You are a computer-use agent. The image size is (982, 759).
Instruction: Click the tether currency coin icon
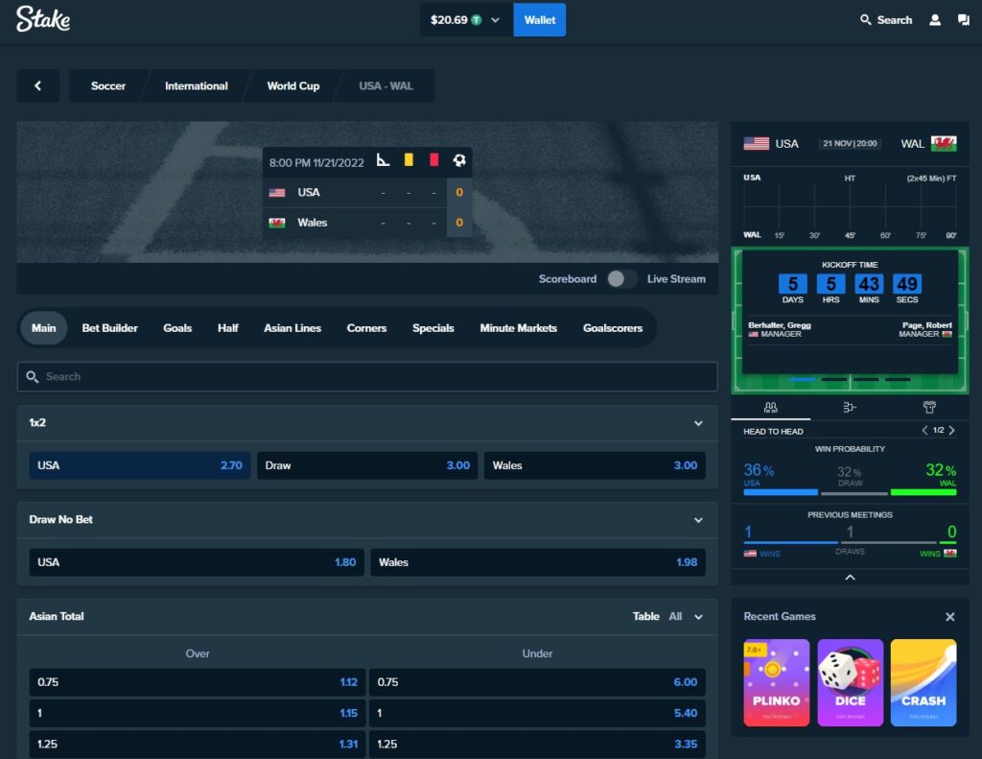(477, 20)
